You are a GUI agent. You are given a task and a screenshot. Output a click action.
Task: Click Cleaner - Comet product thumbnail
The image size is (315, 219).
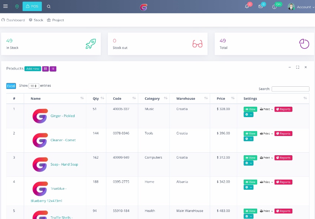[x=40, y=140]
